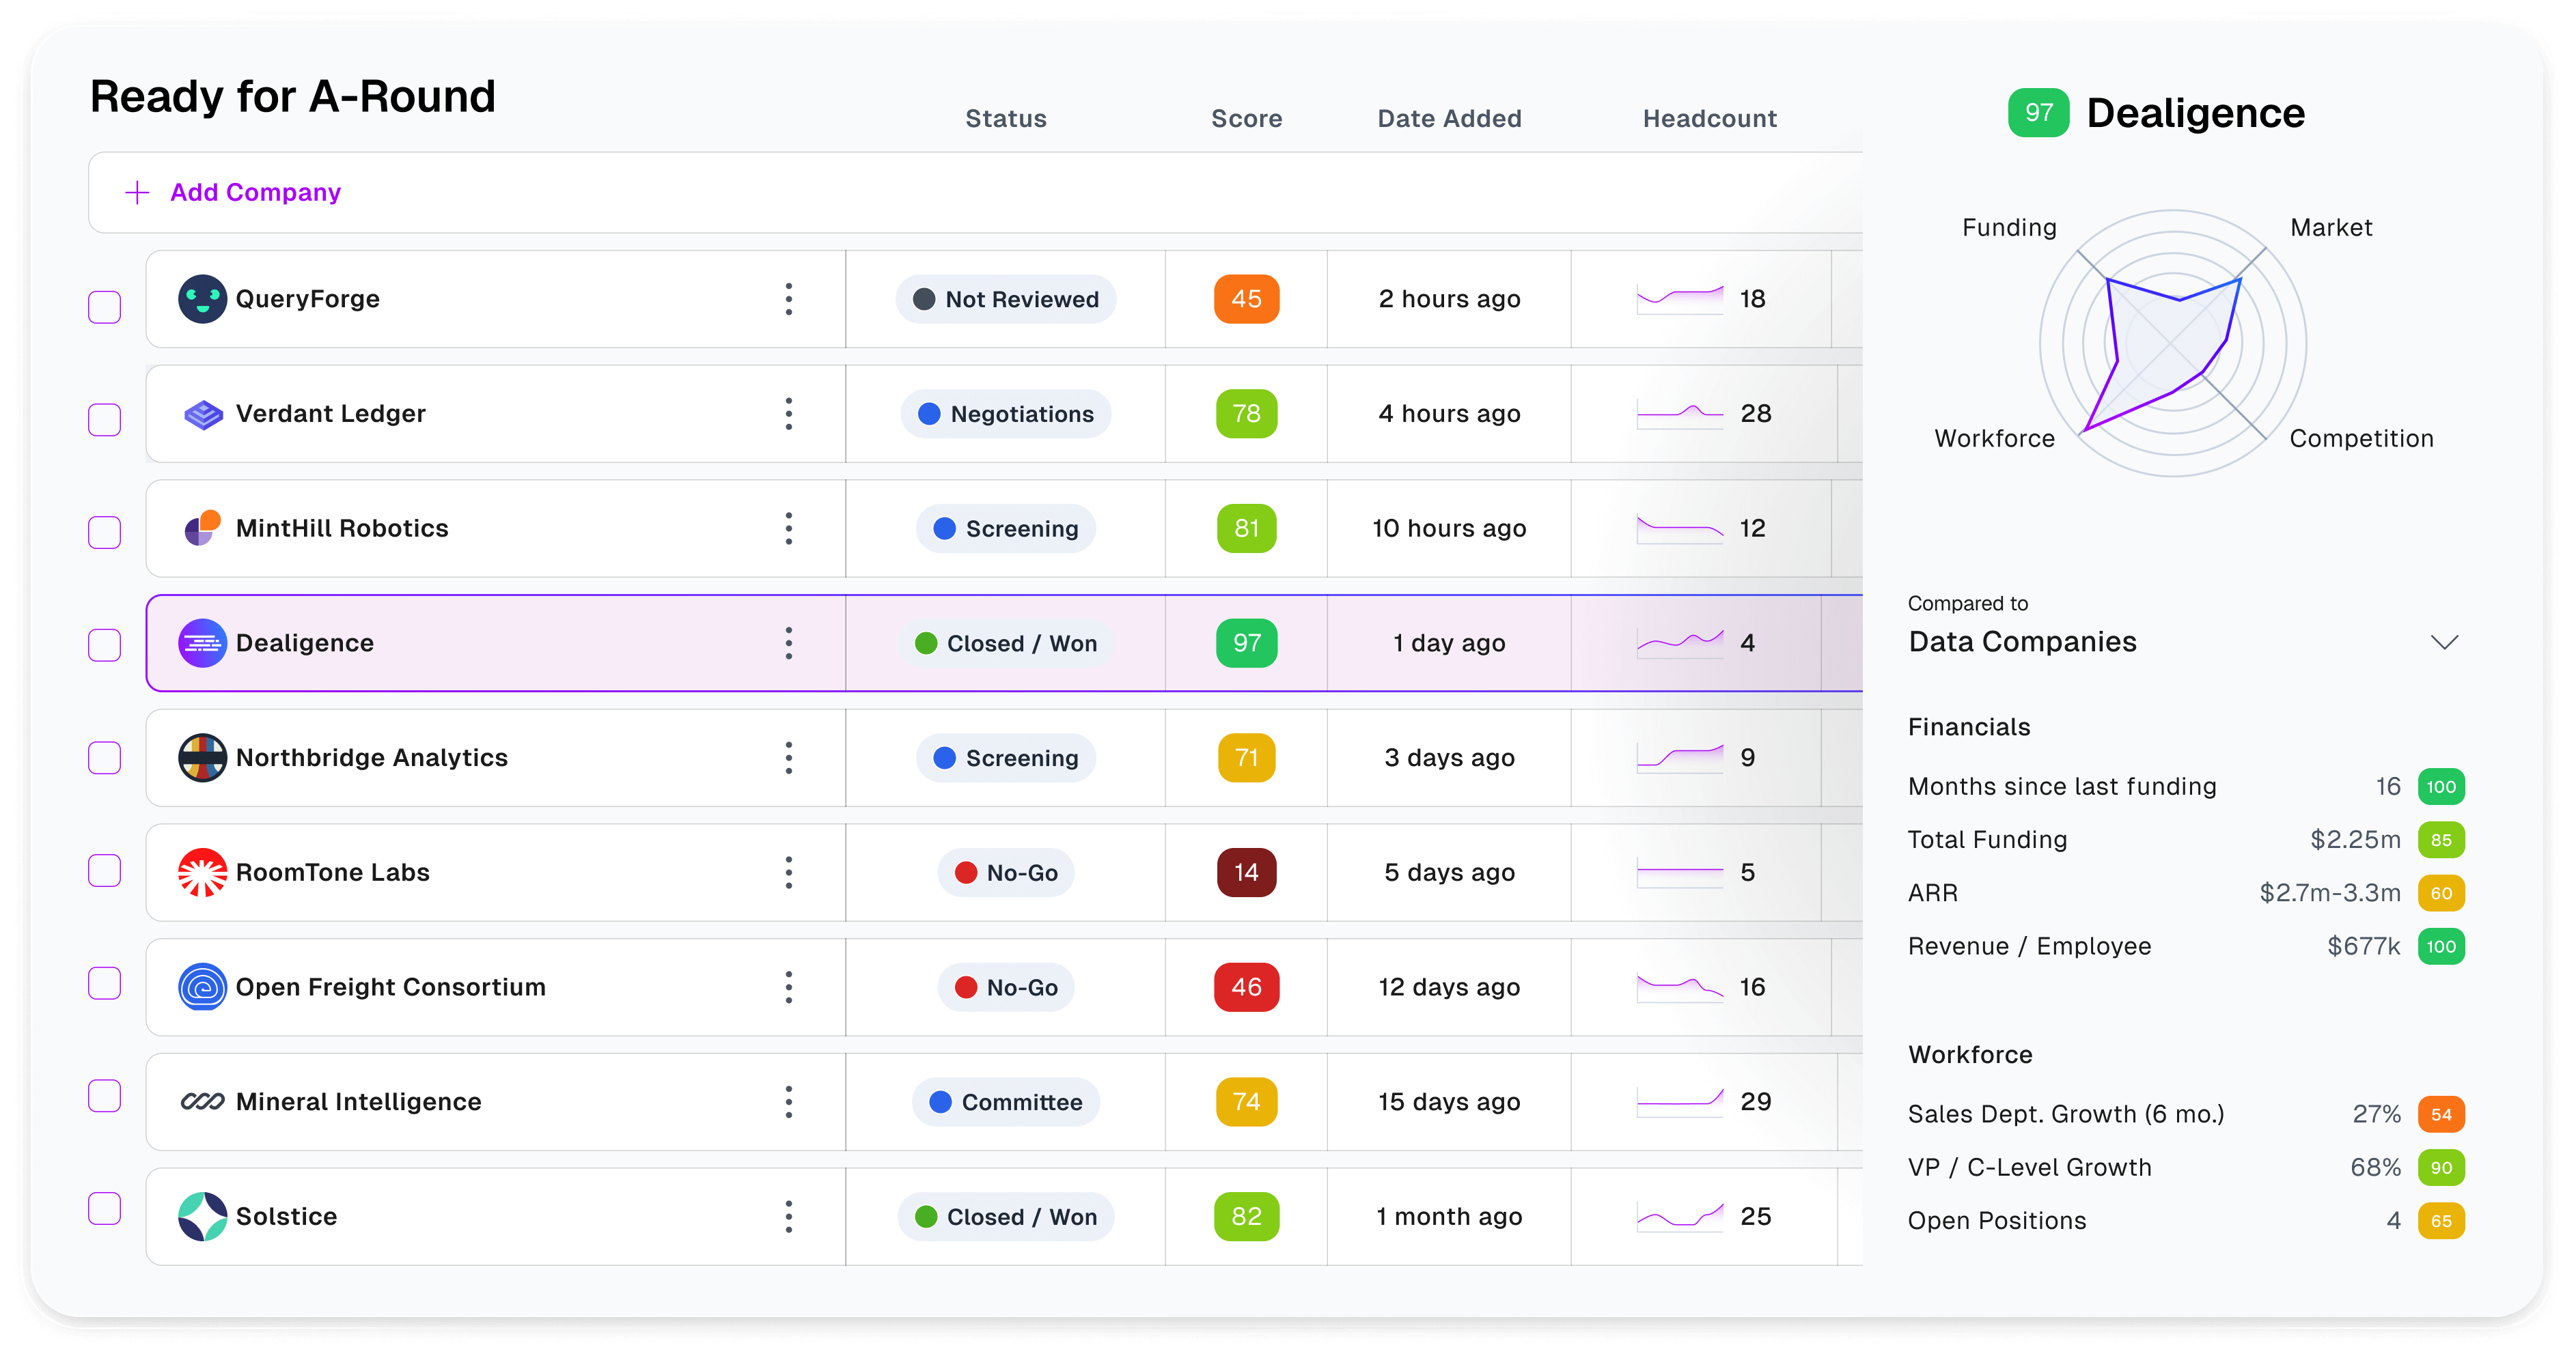Open the Northbridge Analytics company name

click(x=372, y=757)
